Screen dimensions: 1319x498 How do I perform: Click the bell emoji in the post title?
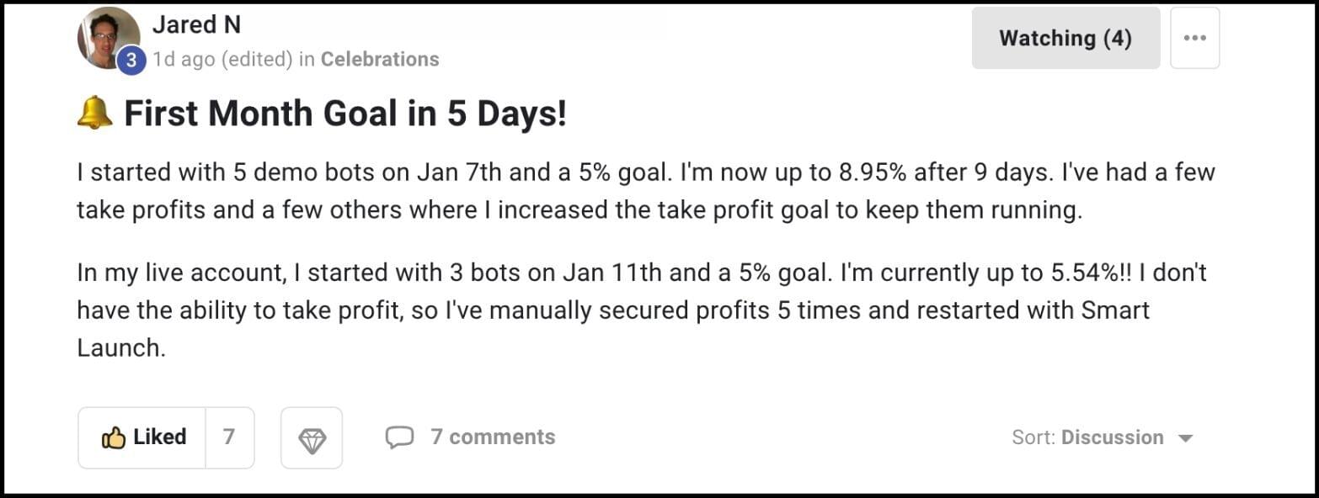(94, 114)
